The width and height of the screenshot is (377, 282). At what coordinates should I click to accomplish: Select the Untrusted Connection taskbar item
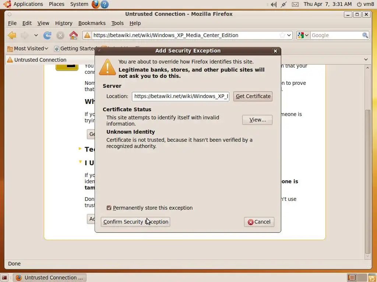[x=50, y=278]
